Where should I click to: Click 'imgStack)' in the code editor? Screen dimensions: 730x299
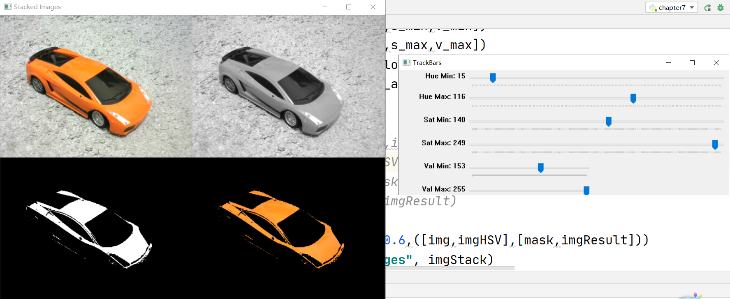click(x=461, y=260)
